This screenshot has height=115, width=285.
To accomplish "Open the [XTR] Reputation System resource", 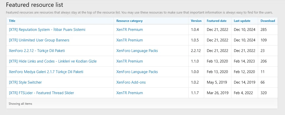I will [x=47, y=30].
